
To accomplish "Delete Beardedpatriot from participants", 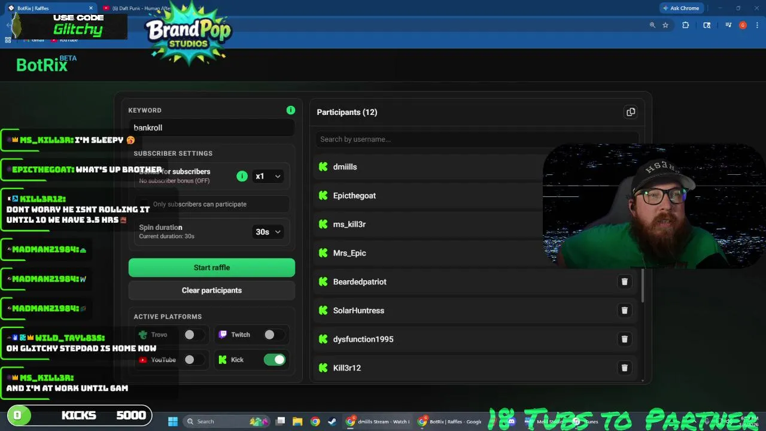I will click(624, 282).
